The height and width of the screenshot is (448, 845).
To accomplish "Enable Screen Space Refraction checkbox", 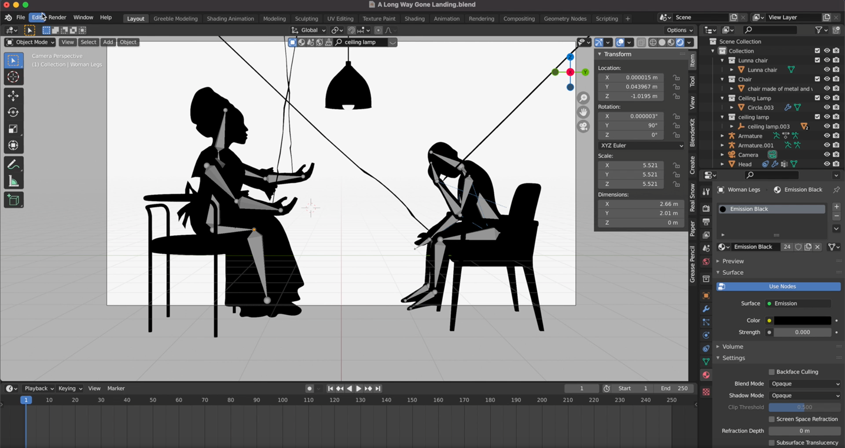I will [x=771, y=419].
